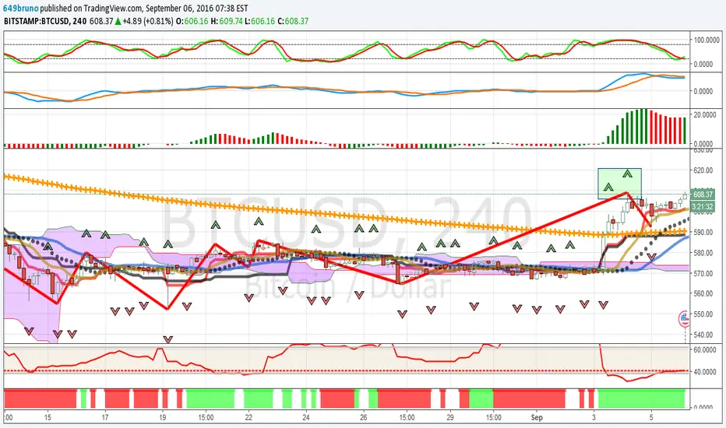Click the Sep label on time axis
This screenshot has width=726, height=428.
pyautogui.click(x=537, y=417)
